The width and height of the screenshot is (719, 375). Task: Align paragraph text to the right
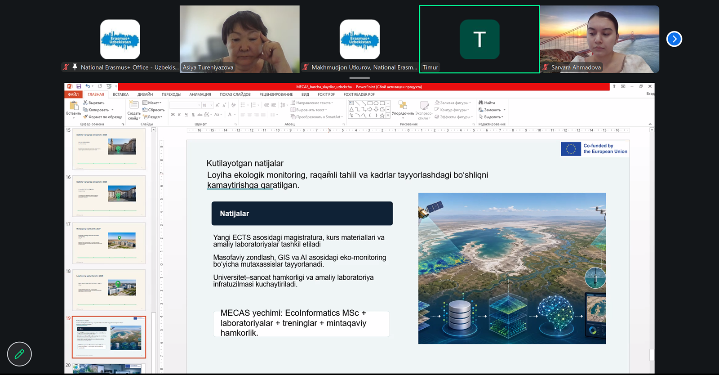click(256, 115)
